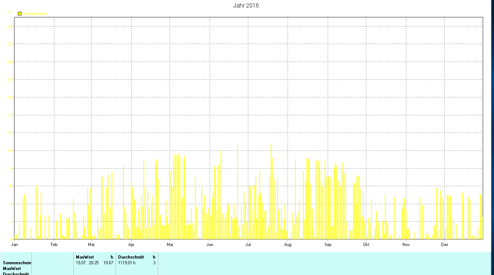Select the Sep label on x-axis

click(328, 245)
